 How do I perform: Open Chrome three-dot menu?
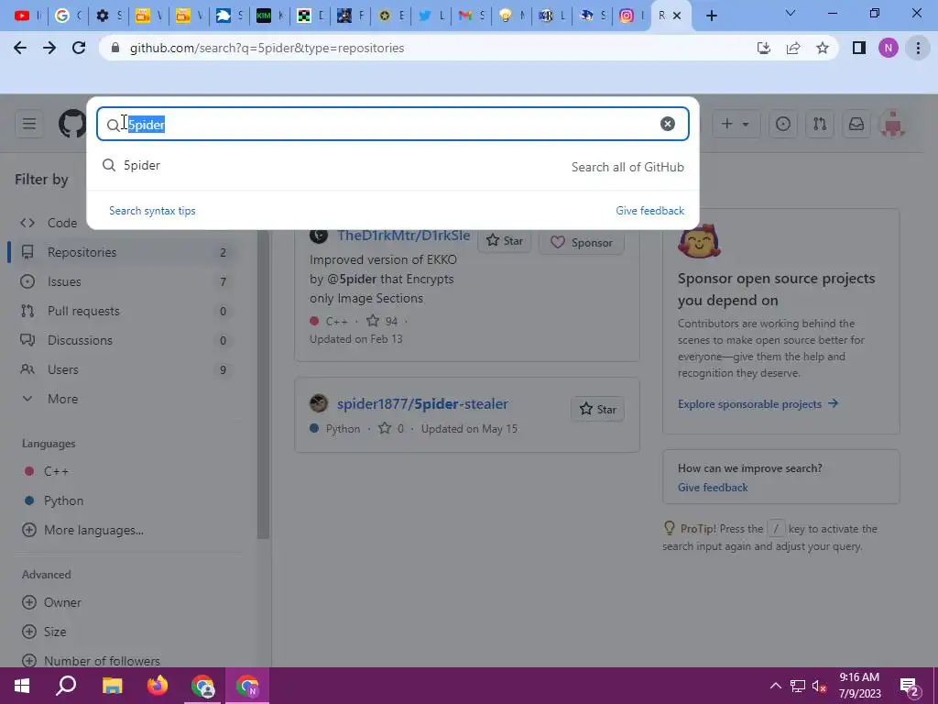pos(918,48)
